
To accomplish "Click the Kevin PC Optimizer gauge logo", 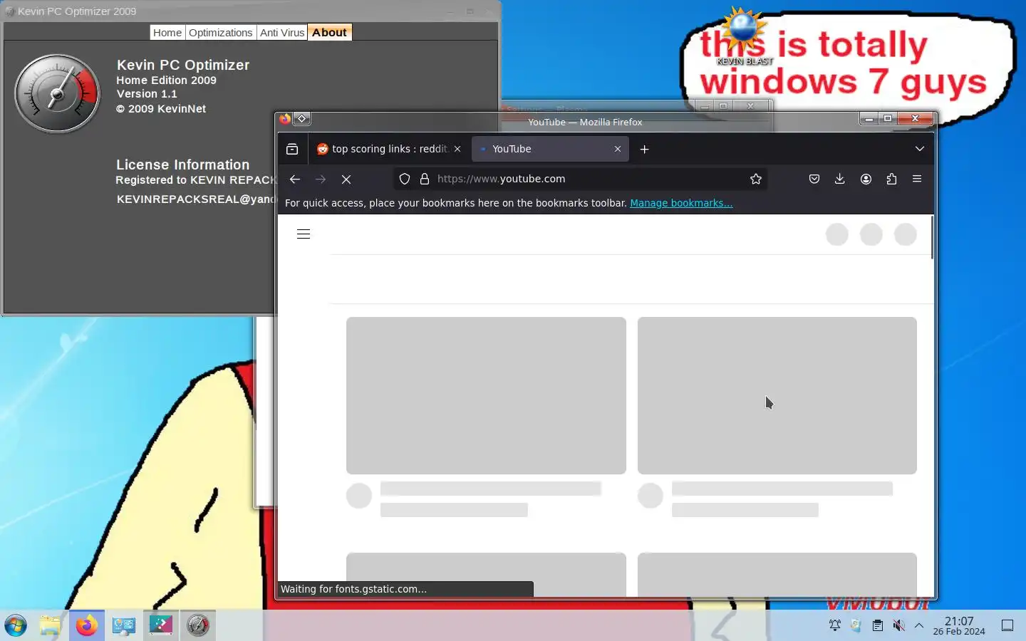I will pos(58,93).
